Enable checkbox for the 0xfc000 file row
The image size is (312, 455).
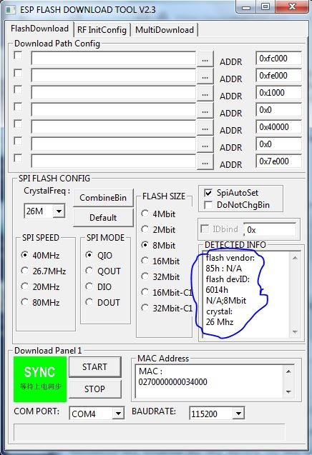click(x=18, y=55)
